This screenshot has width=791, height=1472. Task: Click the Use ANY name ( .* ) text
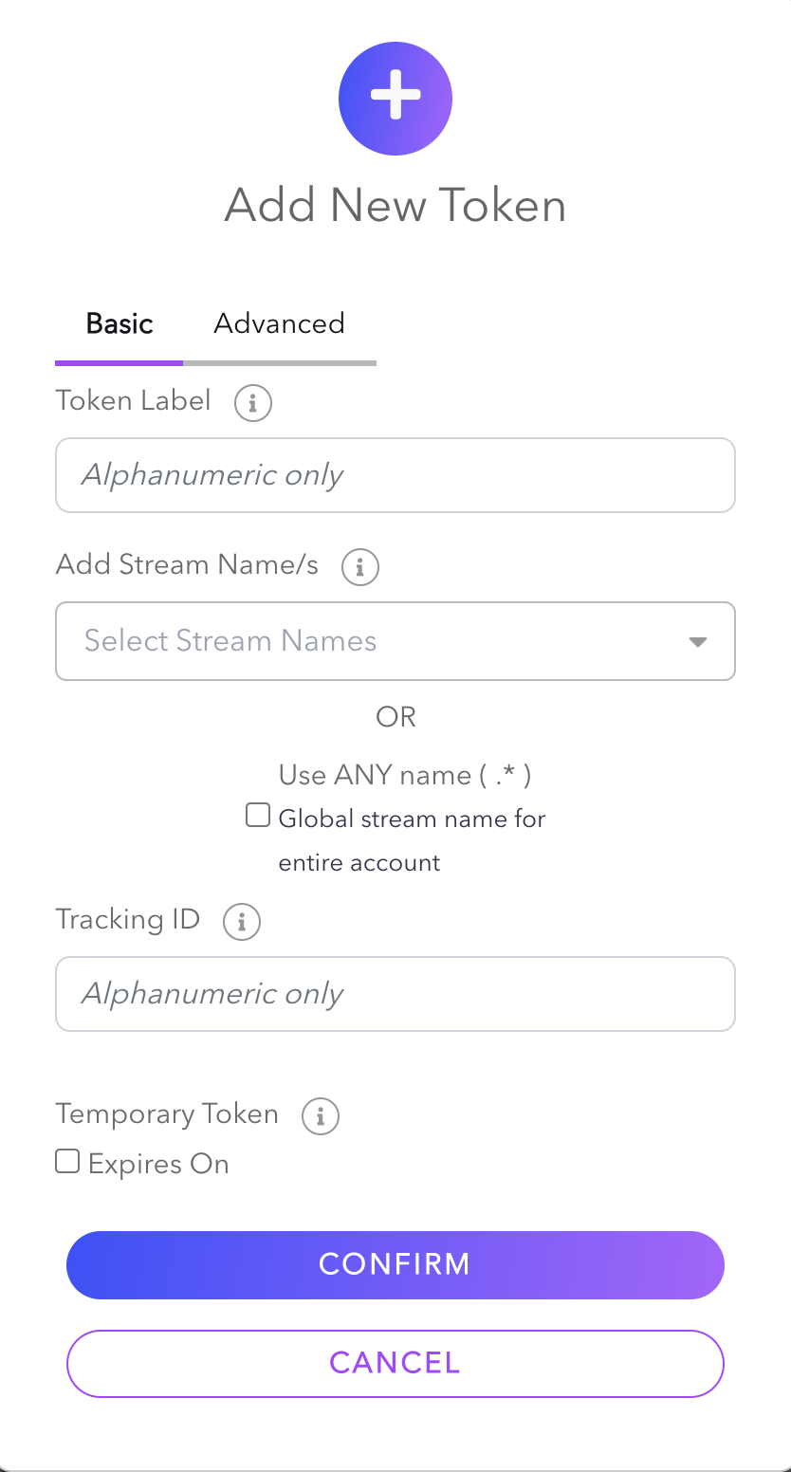[x=405, y=776]
